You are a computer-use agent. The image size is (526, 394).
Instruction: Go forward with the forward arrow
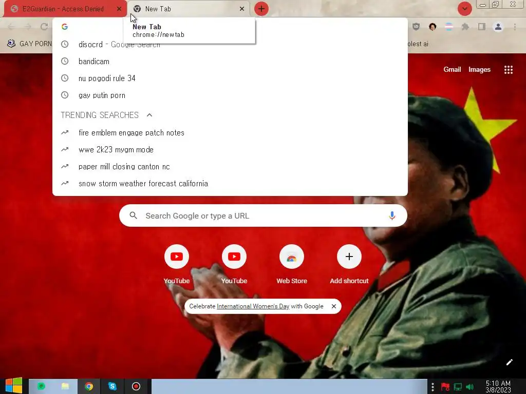coord(28,27)
